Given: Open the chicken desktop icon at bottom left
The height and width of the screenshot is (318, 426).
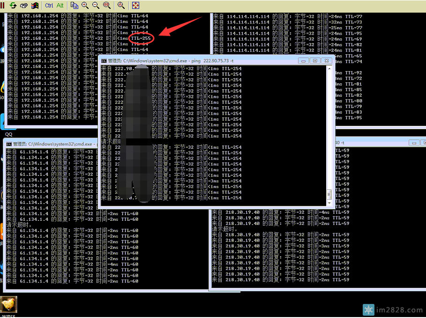Looking at the screenshot, I should [x=8, y=305].
